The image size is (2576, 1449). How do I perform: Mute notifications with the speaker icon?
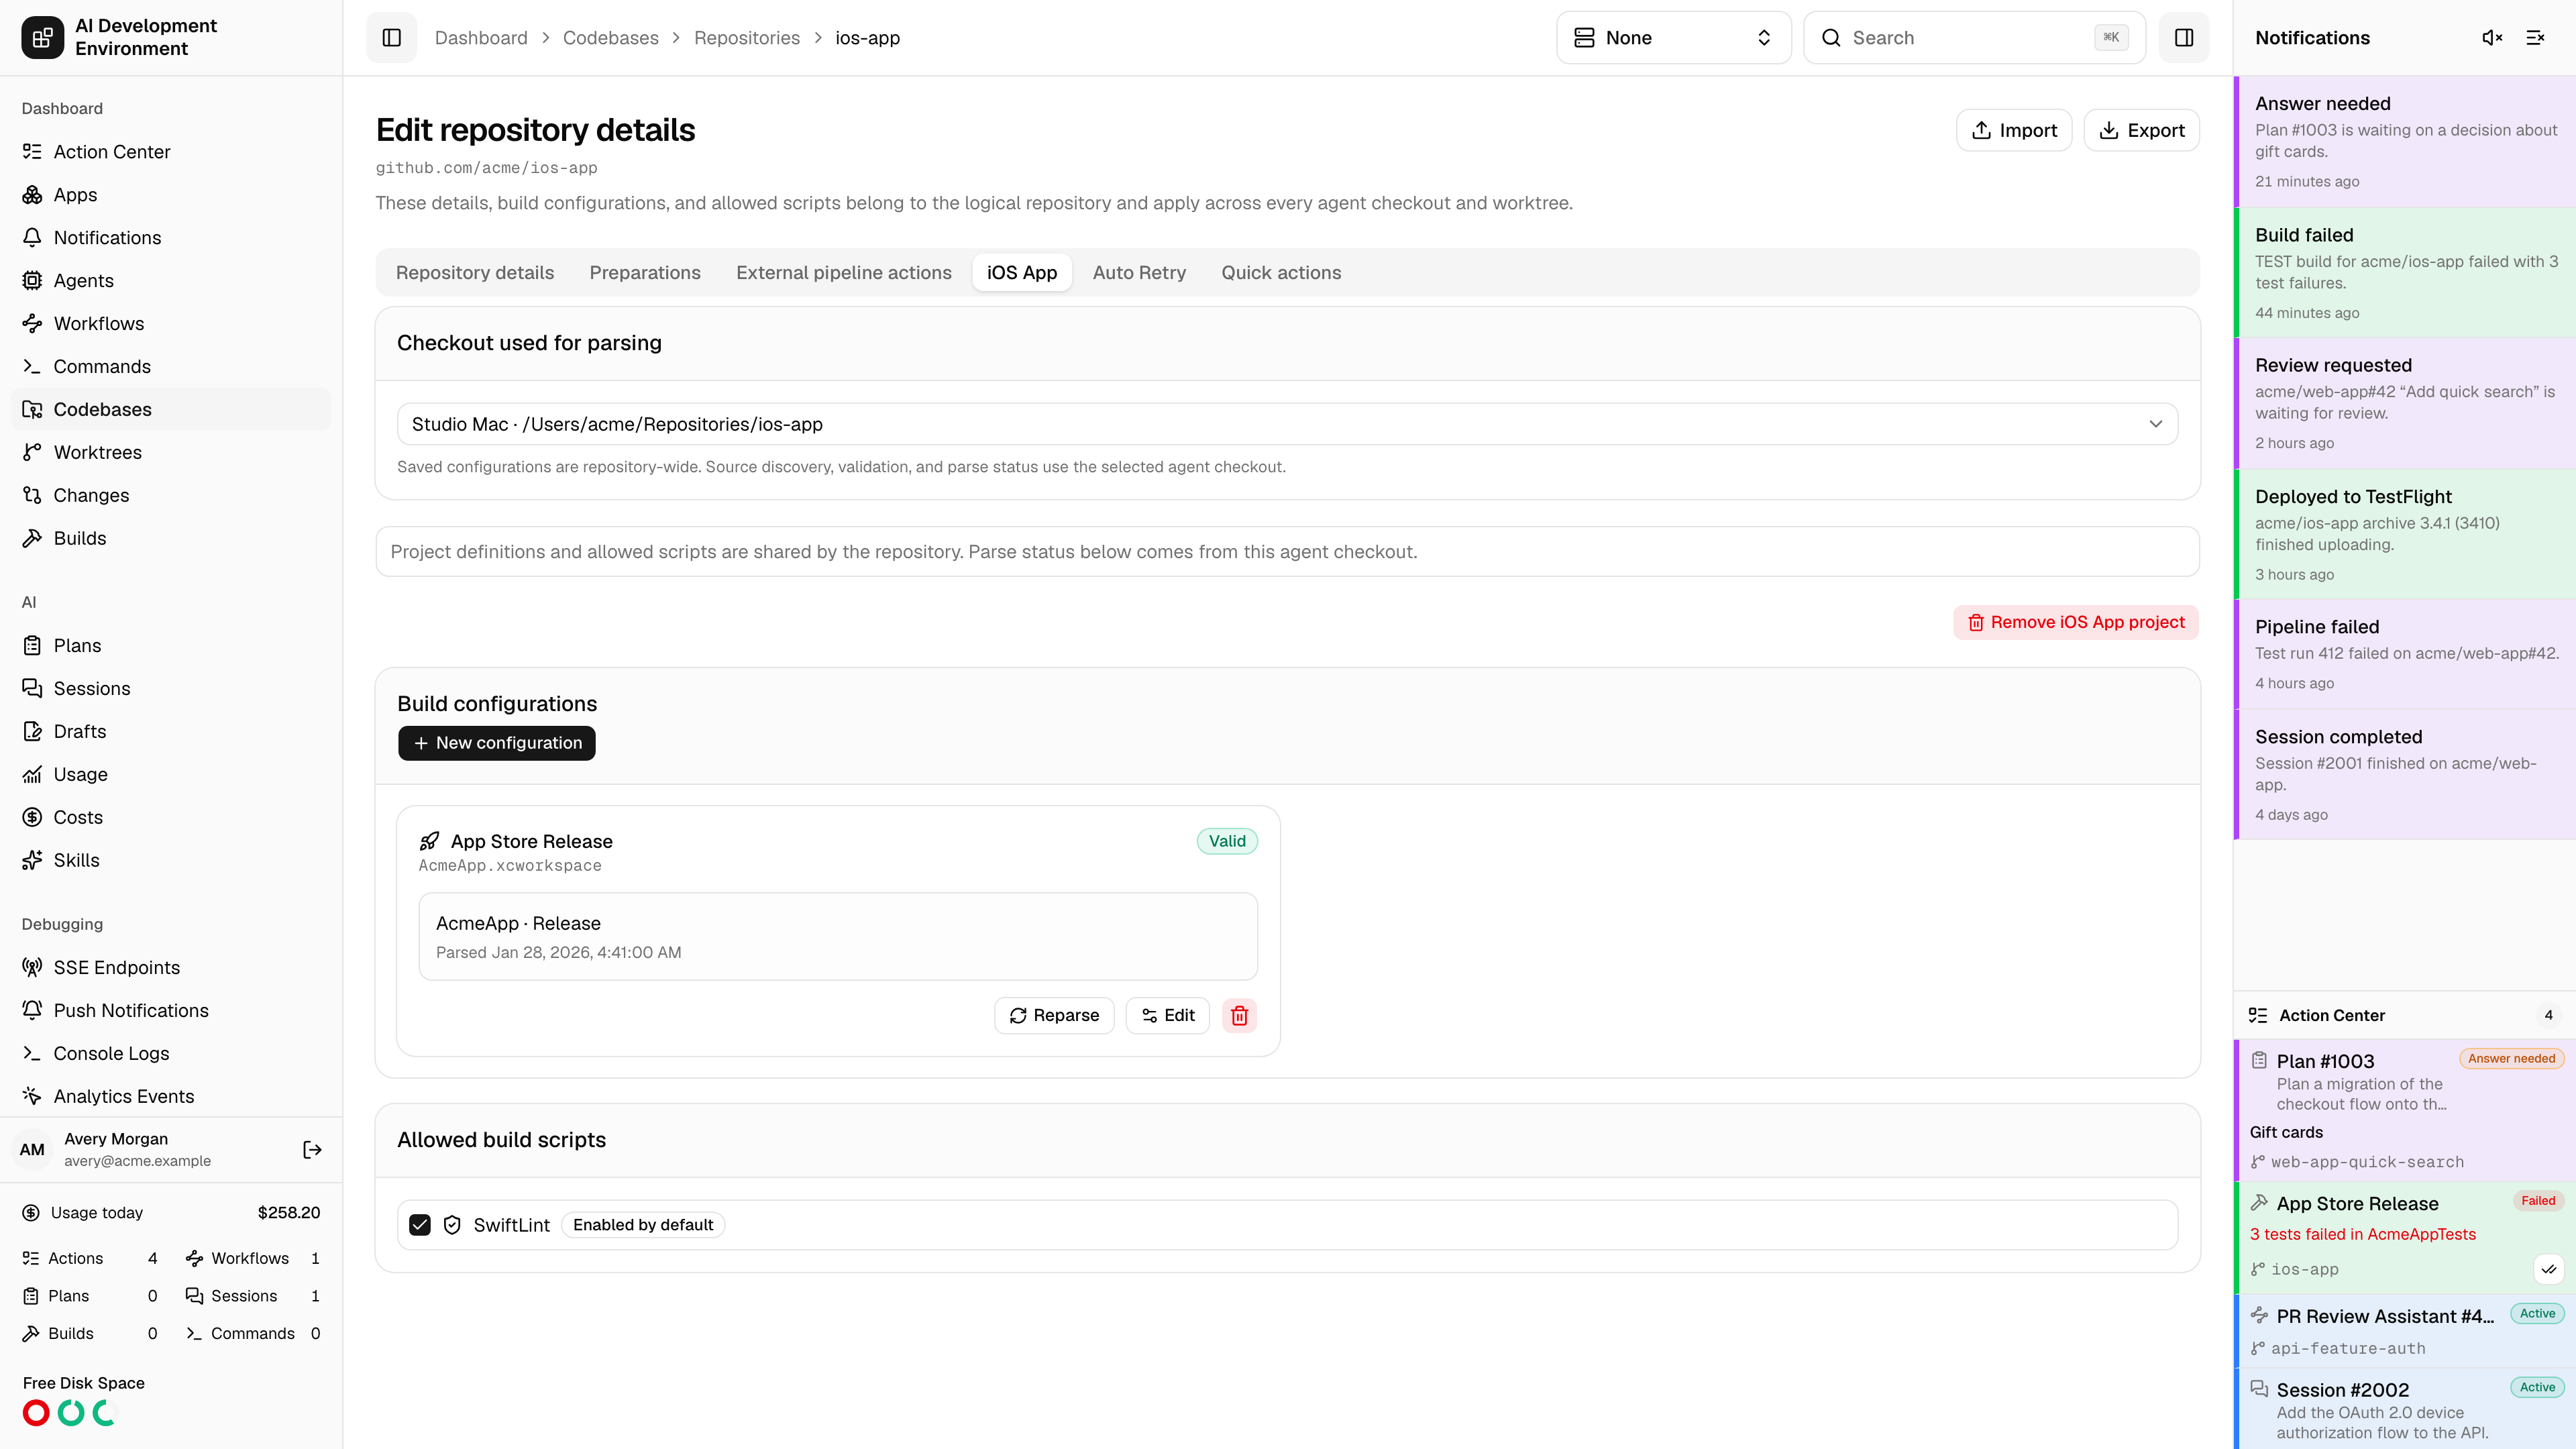2492,38
